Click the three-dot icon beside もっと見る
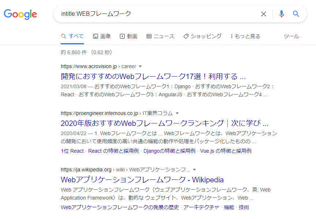Screen dimensions: 316x219 (231, 36)
